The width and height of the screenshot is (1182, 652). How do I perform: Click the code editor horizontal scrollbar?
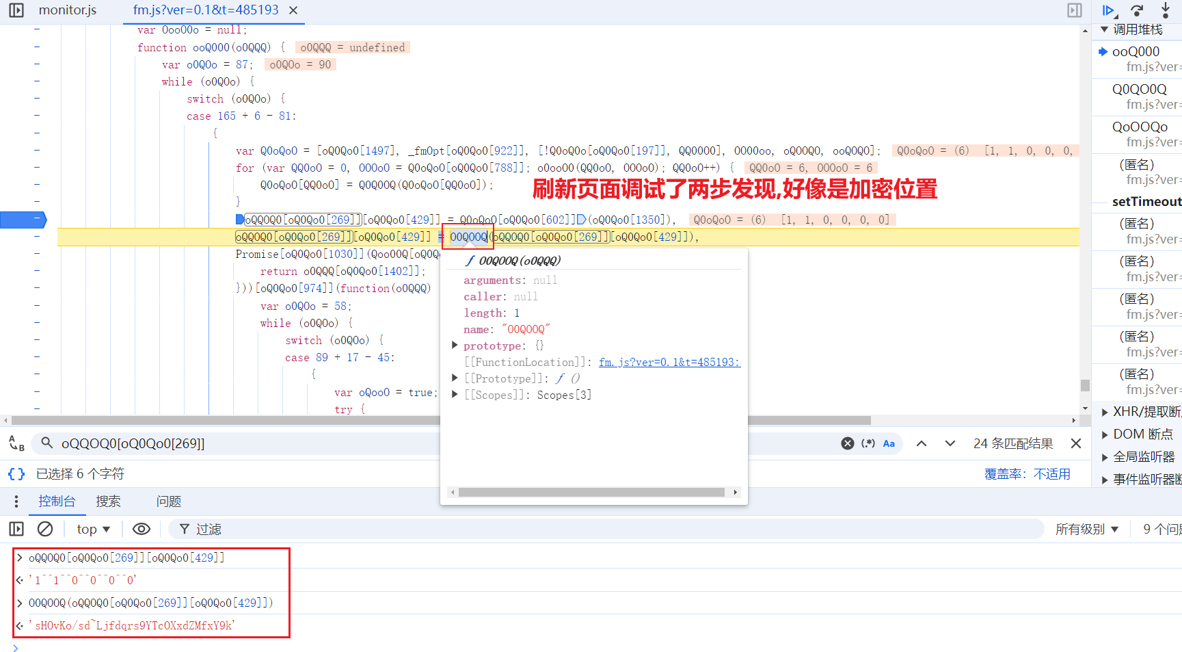441,420
